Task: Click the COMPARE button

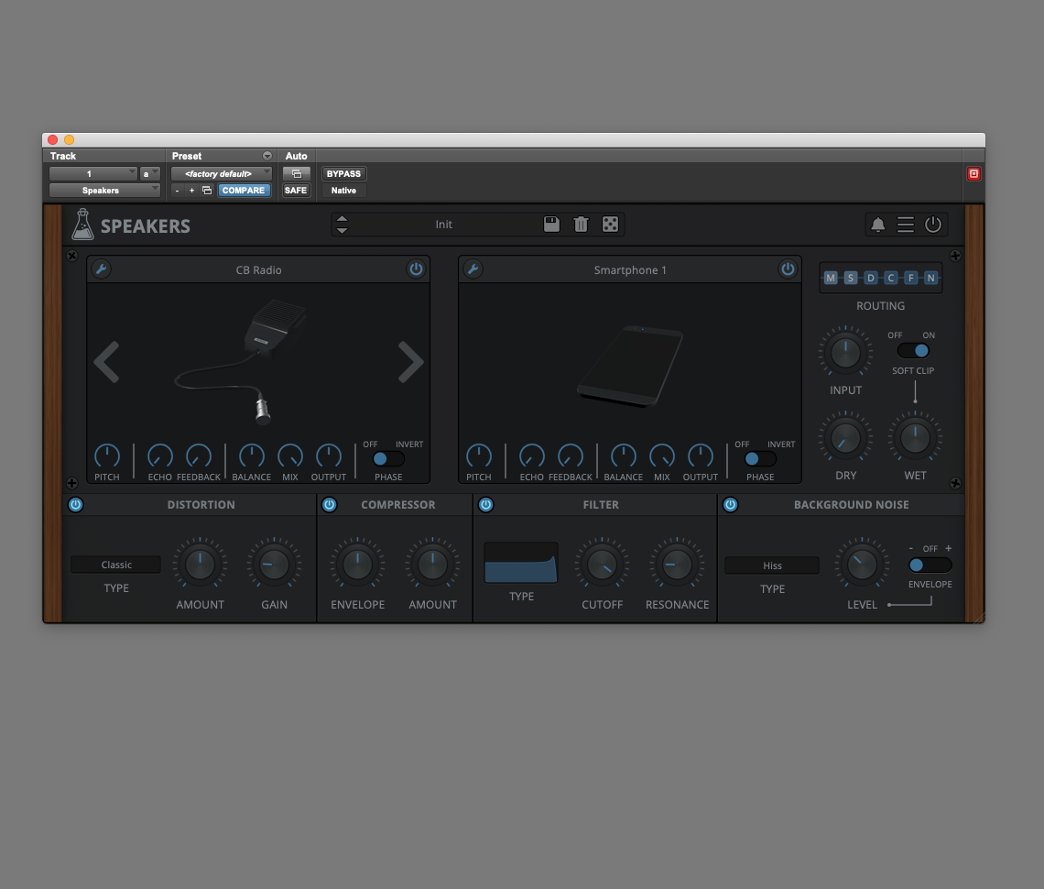Action: coord(244,190)
